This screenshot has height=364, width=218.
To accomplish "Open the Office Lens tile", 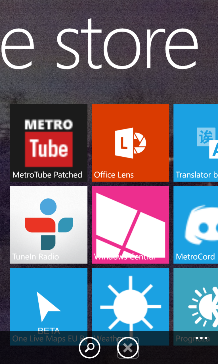I will (x=130, y=143).
